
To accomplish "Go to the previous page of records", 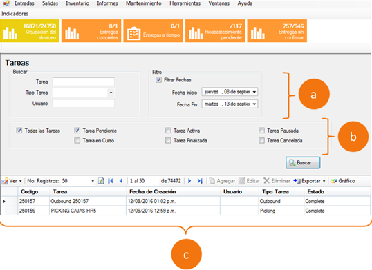I will coord(121,181).
